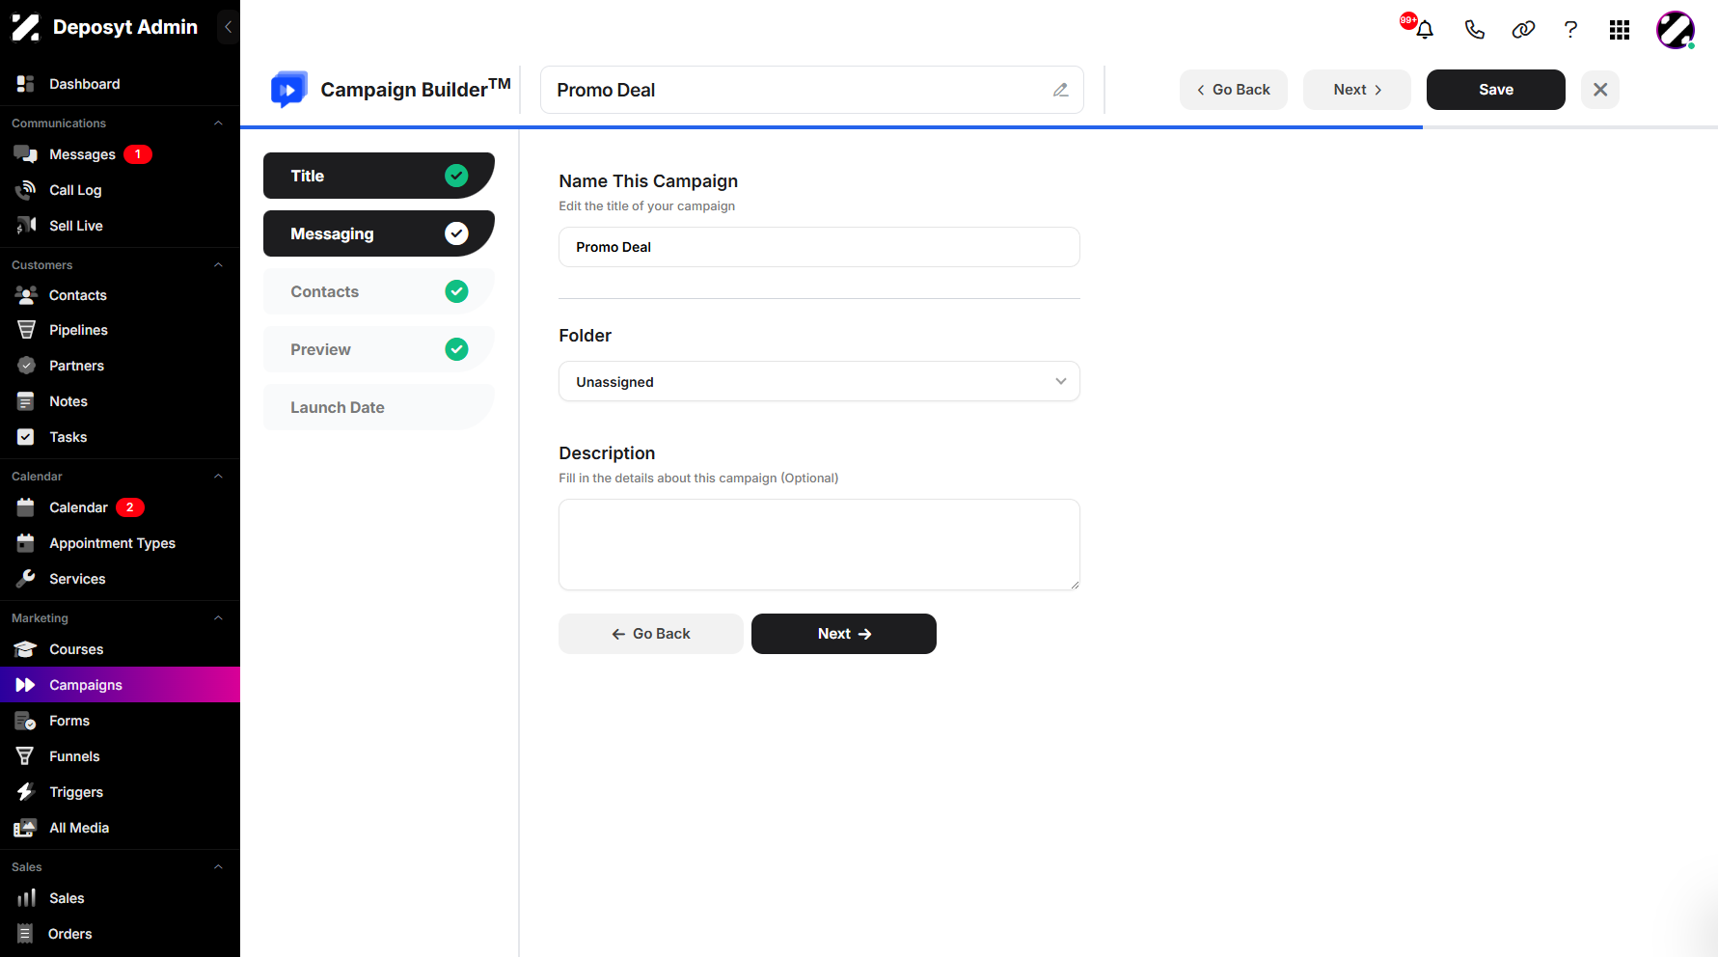Image resolution: width=1718 pixels, height=957 pixels.
Task: Click the Description text area
Action: 819,545
